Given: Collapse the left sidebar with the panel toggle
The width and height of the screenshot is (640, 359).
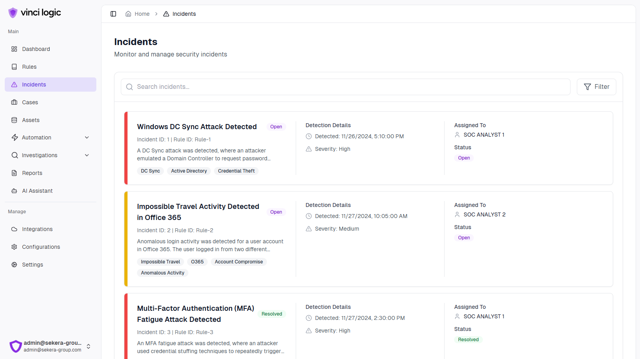Looking at the screenshot, I should click(113, 13).
